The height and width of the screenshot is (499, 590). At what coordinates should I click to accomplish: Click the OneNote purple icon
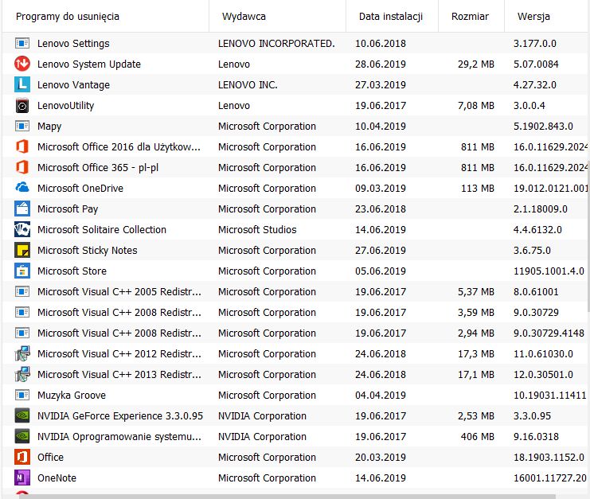coord(22,478)
